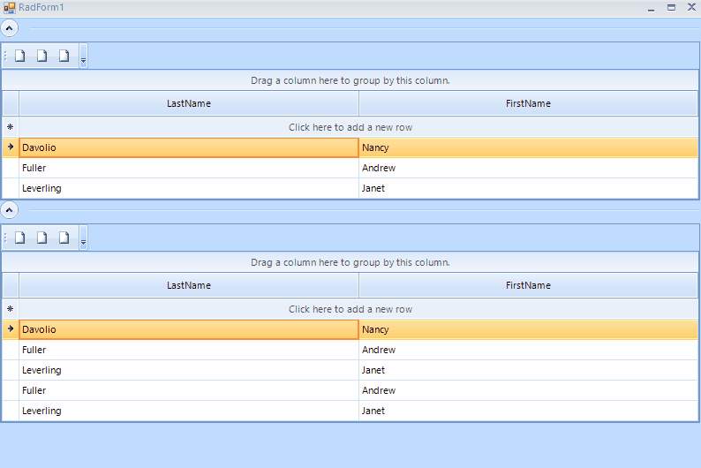Collapse the upper grid panel

point(10,28)
